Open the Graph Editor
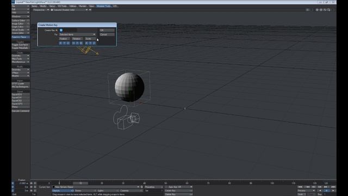Screen dimensions: 348x196 [x=21, y=27]
